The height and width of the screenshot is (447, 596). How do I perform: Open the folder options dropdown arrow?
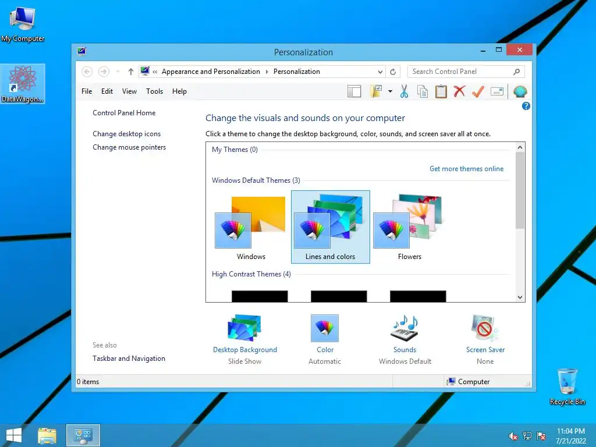pos(390,91)
